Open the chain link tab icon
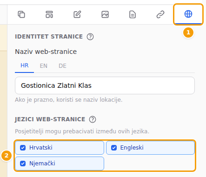 (160, 14)
